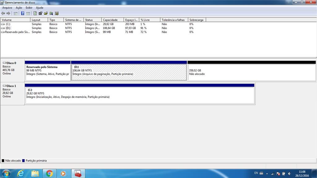Launch Internet Explorer from the taskbar

[x=21, y=174]
